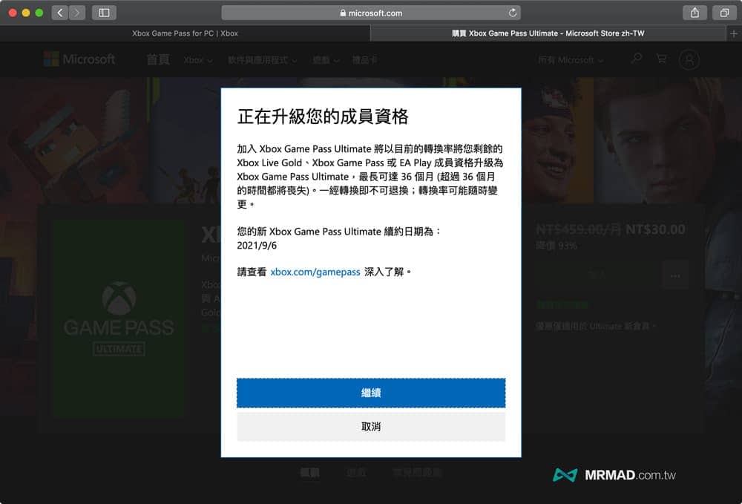
Task: Open the Safari share button
Action: (x=695, y=13)
